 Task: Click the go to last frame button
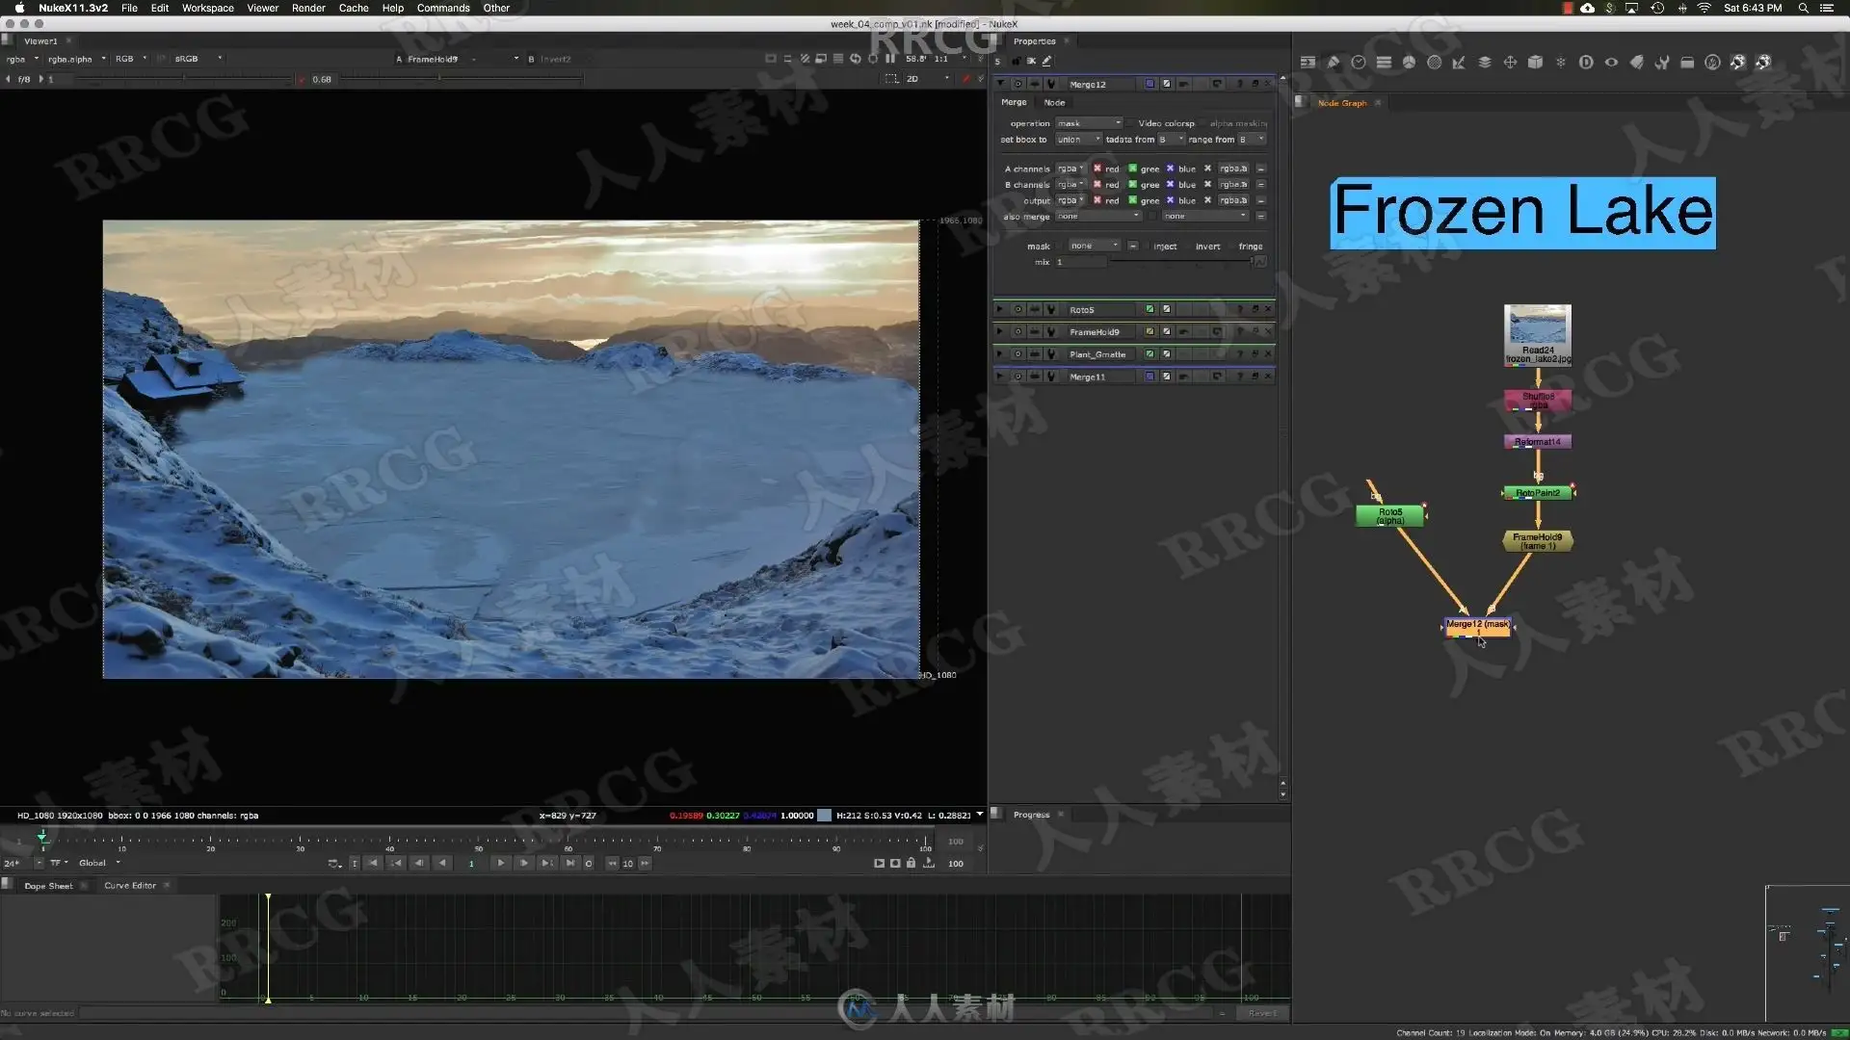[570, 863]
